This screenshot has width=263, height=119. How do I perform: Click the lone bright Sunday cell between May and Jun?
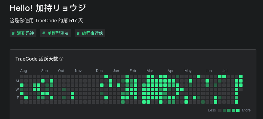pyautogui.click(x=199, y=77)
